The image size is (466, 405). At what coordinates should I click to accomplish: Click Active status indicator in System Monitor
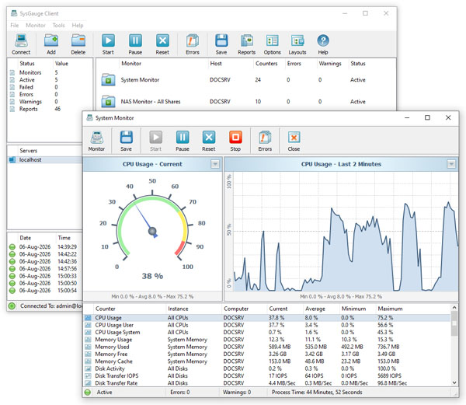click(87, 393)
